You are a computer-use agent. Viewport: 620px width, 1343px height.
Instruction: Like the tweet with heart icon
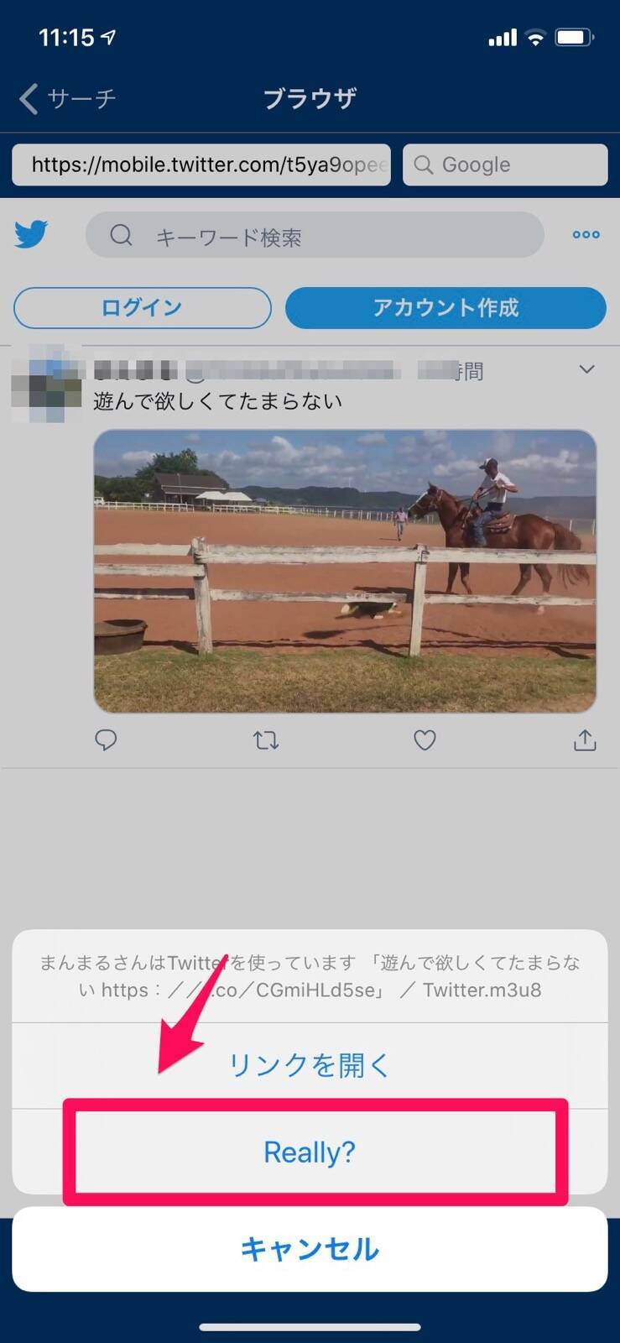[x=425, y=739]
